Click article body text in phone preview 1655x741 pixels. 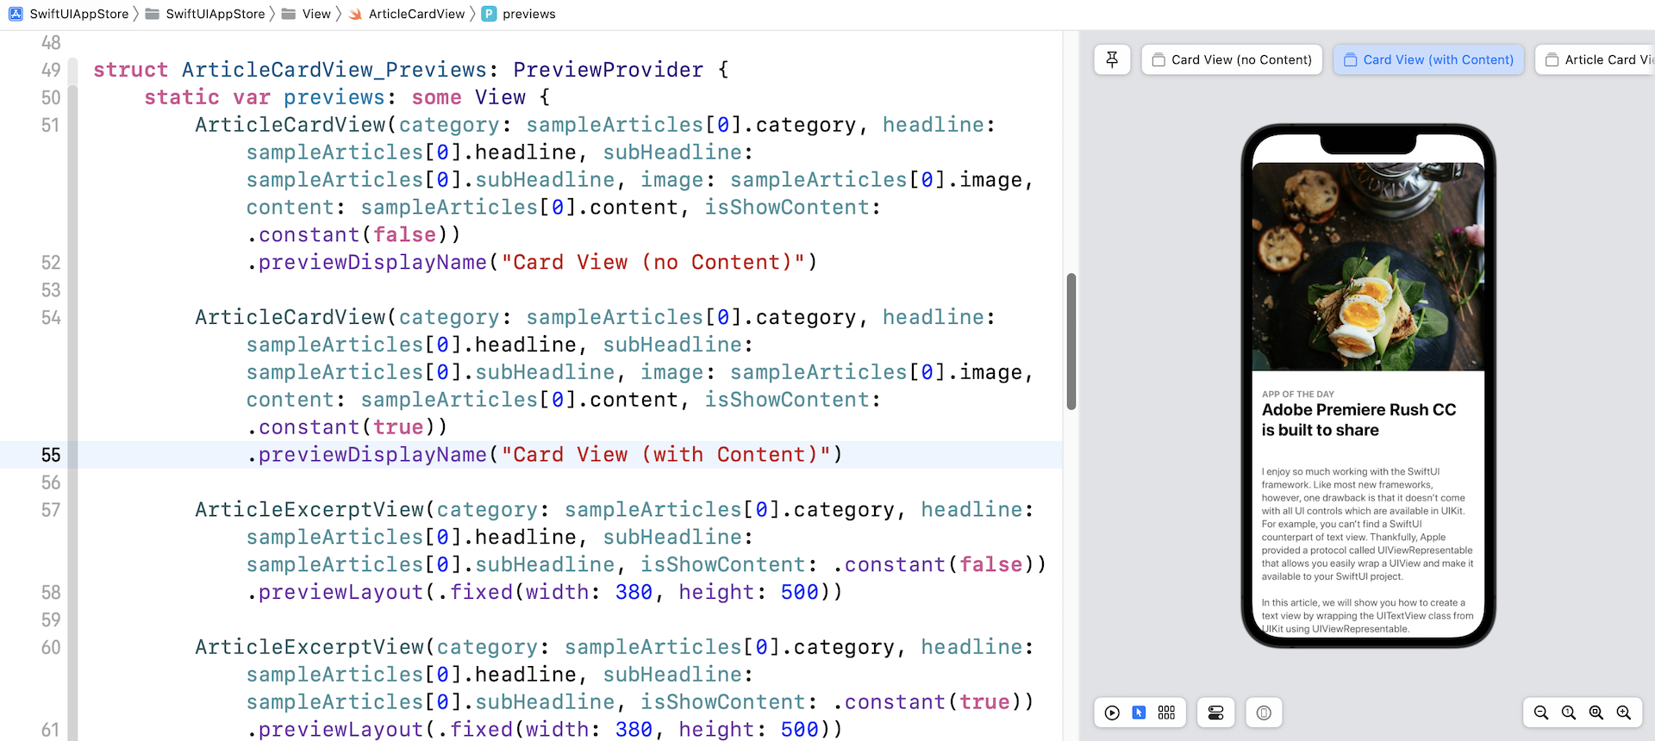(x=1368, y=550)
